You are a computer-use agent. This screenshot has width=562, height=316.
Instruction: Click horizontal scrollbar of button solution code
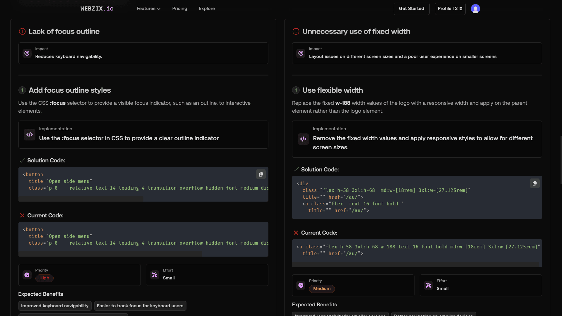(x=81, y=199)
